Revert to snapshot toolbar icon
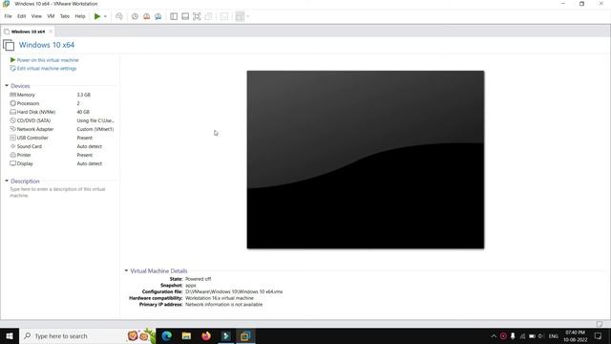 coord(146,16)
